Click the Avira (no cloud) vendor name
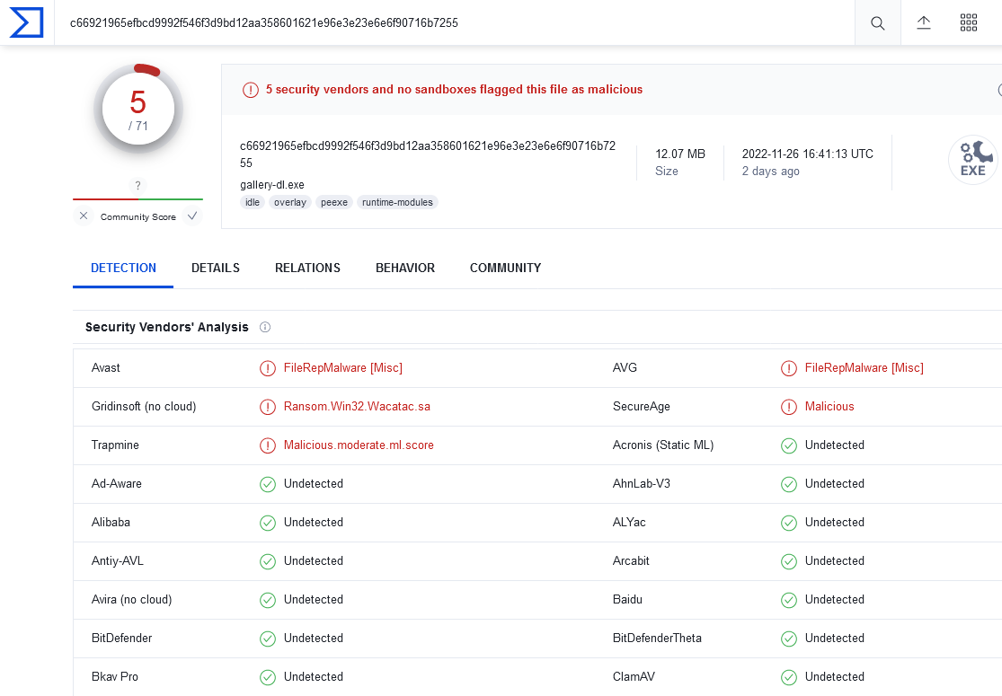Screen dimensions: 1002x696 coord(131,600)
